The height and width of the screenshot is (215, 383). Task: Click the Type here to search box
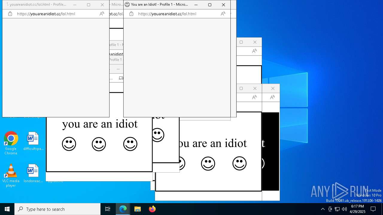(x=57, y=209)
